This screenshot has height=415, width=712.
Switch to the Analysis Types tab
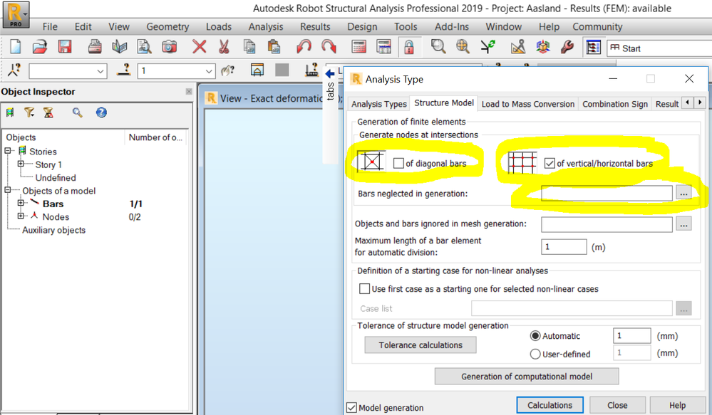[x=378, y=104]
